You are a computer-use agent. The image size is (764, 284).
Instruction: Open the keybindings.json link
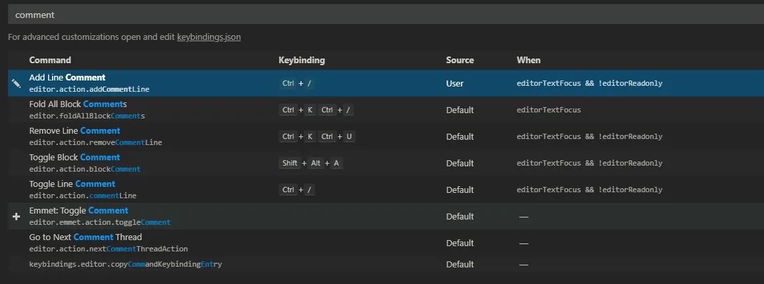[208, 37]
